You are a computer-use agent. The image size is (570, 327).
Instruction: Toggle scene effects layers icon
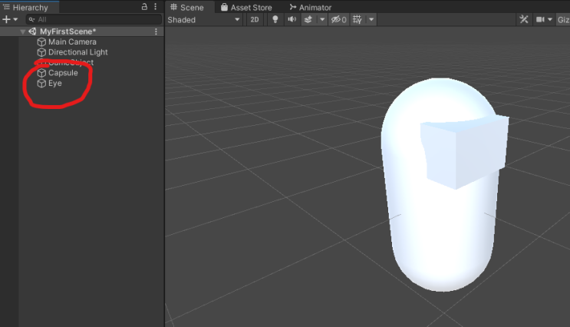[x=308, y=20]
